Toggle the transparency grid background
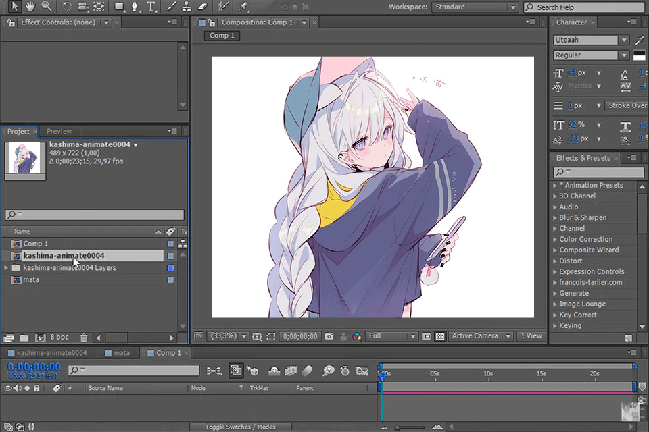649x432 pixels. coord(439,335)
